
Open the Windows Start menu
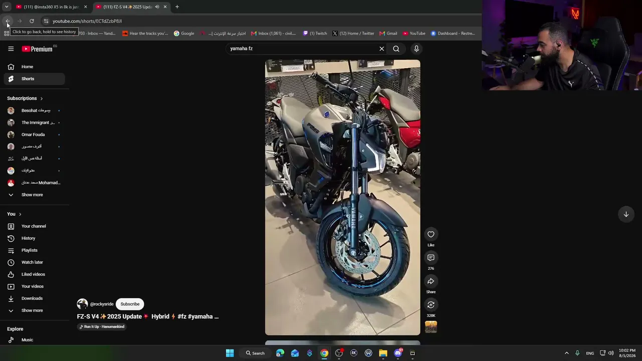pyautogui.click(x=230, y=353)
